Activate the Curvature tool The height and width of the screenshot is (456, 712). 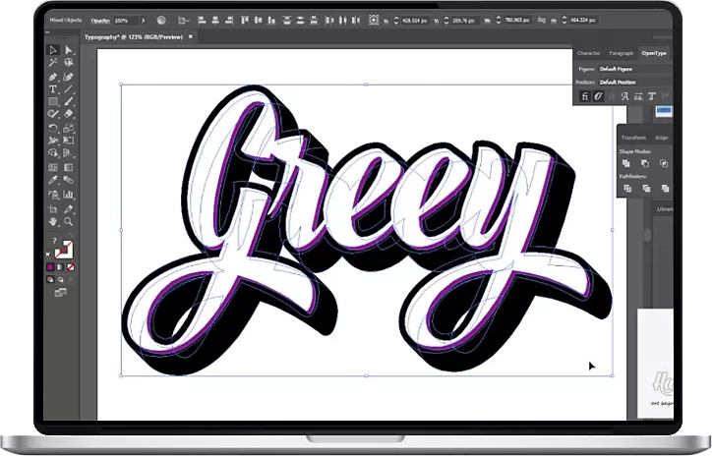[x=69, y=77]
